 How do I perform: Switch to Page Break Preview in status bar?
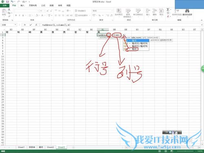pos(172,151)
